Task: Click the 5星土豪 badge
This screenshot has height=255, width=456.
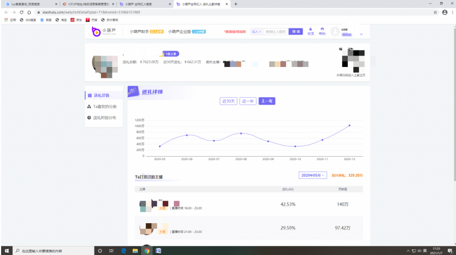Action: pos(170,54)
